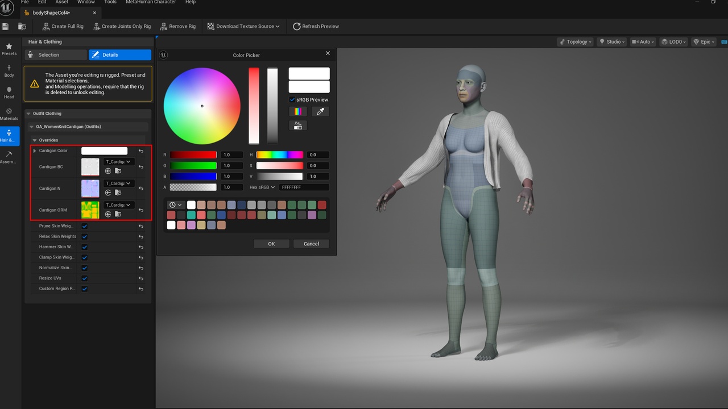
Task: Open the Cardigan N texture dropdown
Action: click(118, 183)
